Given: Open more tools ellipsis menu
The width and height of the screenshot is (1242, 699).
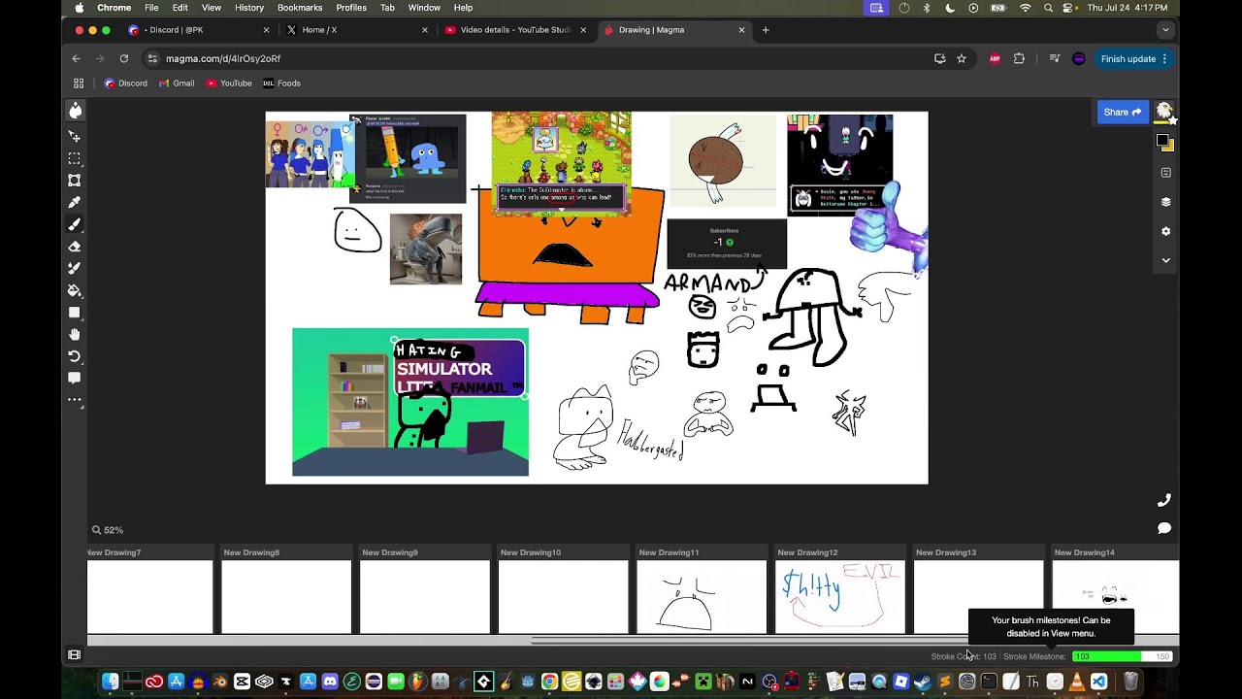Looking at the screenshot, I should pyautogui.click(x=75, y=400).
